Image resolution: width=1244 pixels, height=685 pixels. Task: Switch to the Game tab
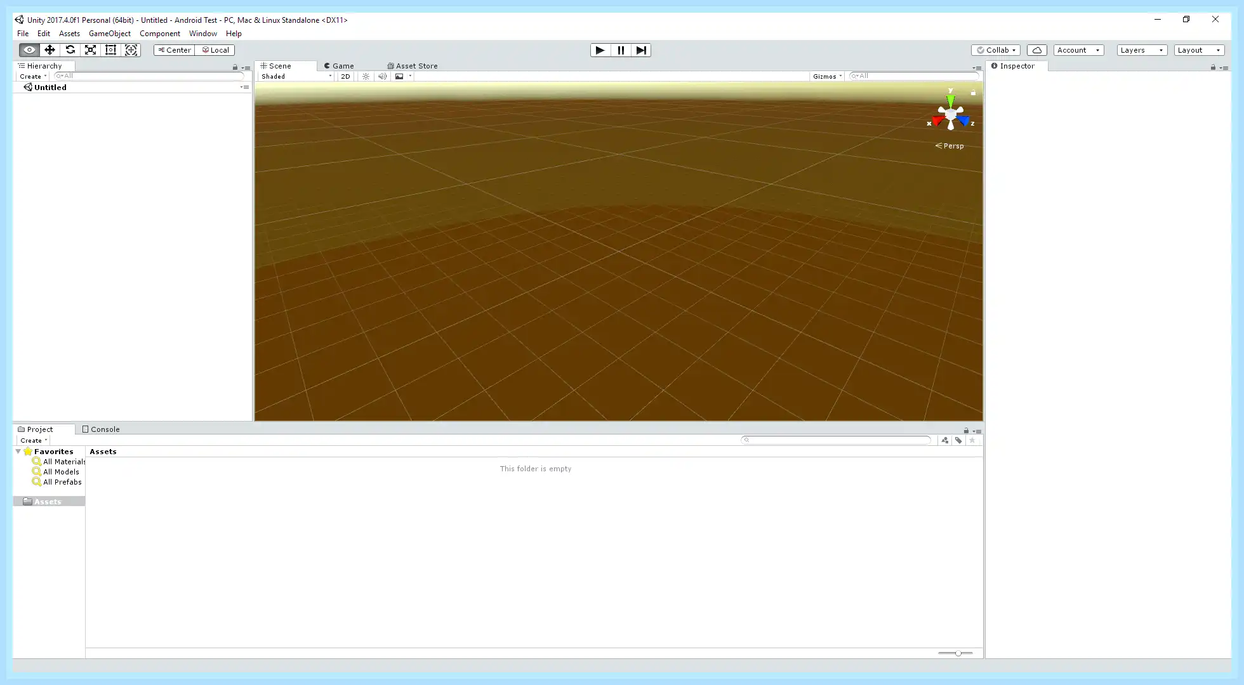pyautogui.click(x=339, y=66)
